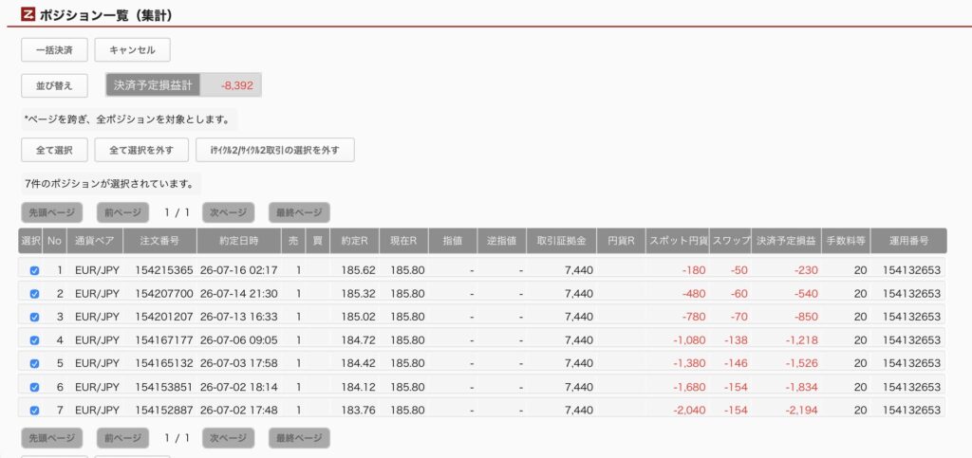972x458 pixels.
Task: Click the red Z logo icon
Action: [28, 13]
